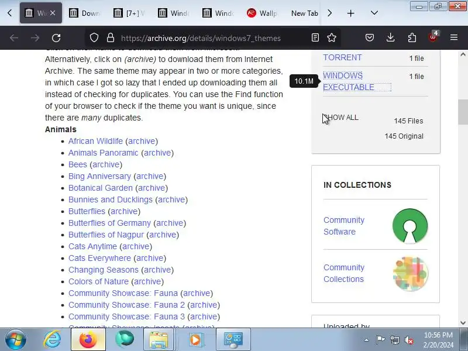Open the Downloads panel arrow icon

coord(390,37)
